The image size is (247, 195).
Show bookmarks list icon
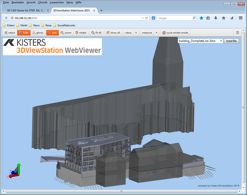pos(208,18)
